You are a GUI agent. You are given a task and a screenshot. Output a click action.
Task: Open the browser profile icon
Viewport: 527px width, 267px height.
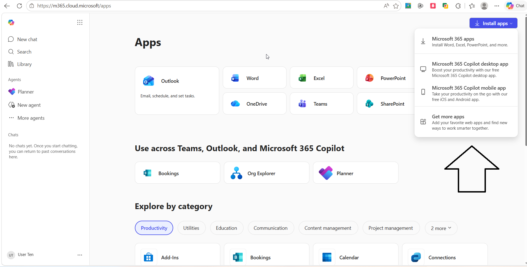pyautogui.click(x=484, y=6)
